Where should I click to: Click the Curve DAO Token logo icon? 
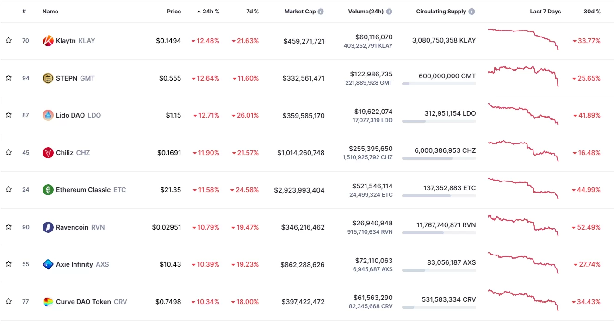point(48,302)
